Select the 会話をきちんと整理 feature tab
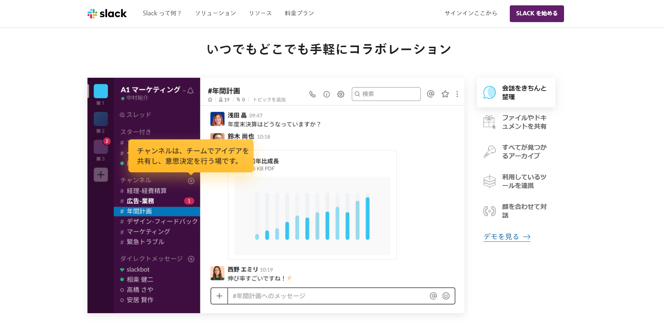This screenshot has width=664, height=331. 516,92
